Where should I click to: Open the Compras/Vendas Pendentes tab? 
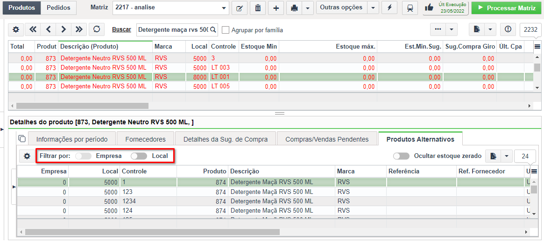point(327,139)
